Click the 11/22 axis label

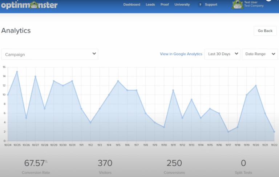(274, 145)
